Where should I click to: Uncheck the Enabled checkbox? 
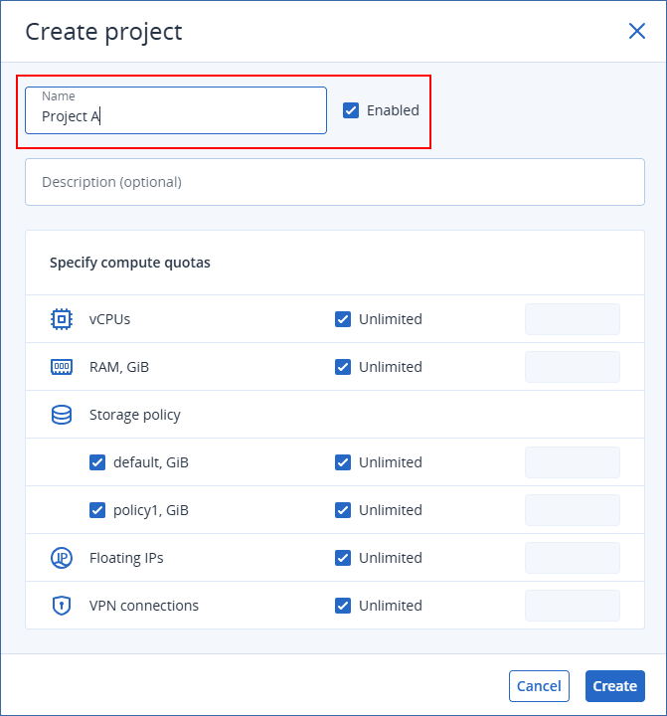point(351,110)
